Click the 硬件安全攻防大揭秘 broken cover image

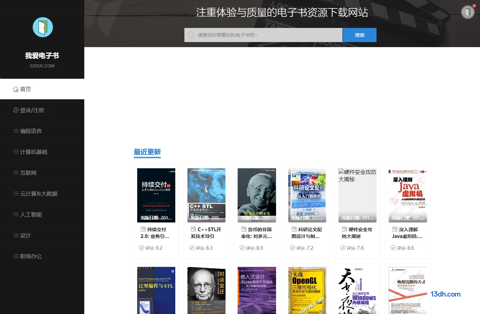click(357, 195)
